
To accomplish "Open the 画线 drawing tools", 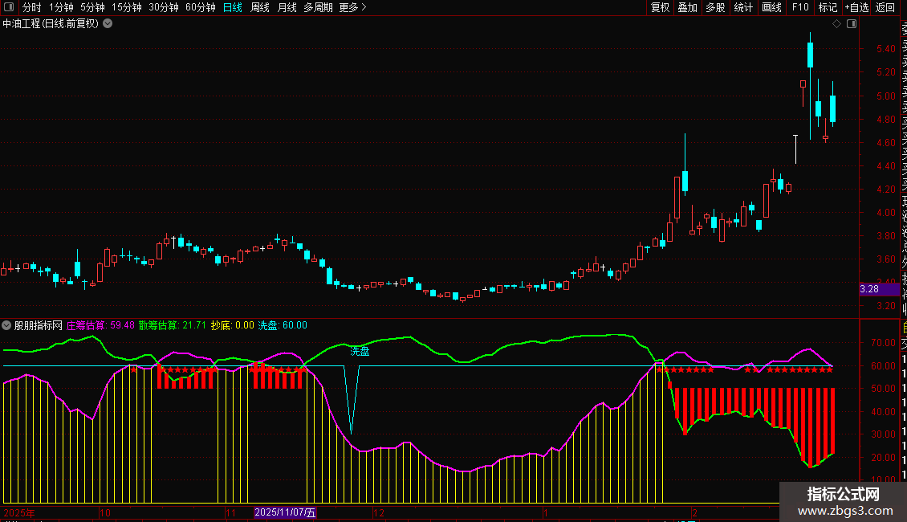I will 771,8.
